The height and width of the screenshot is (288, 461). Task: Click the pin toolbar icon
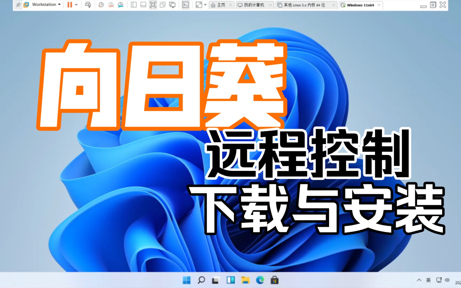point(18,5)
